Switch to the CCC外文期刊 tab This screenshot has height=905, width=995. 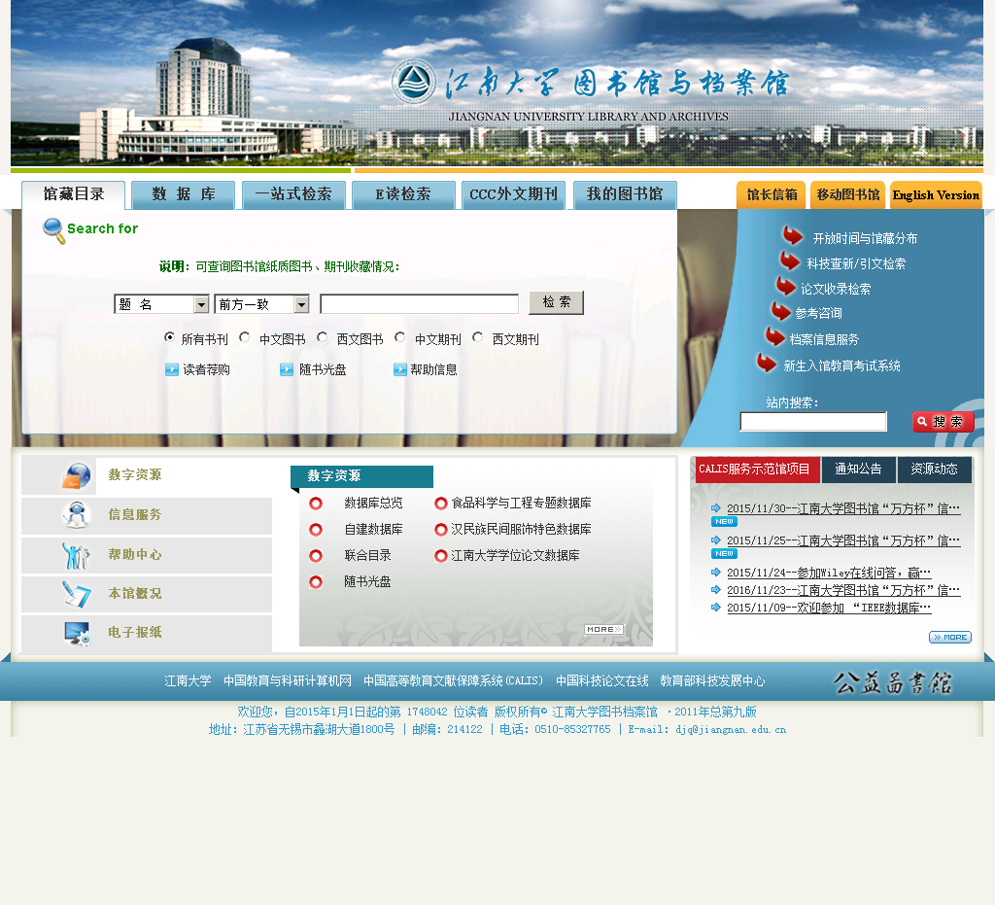point(514,194)
